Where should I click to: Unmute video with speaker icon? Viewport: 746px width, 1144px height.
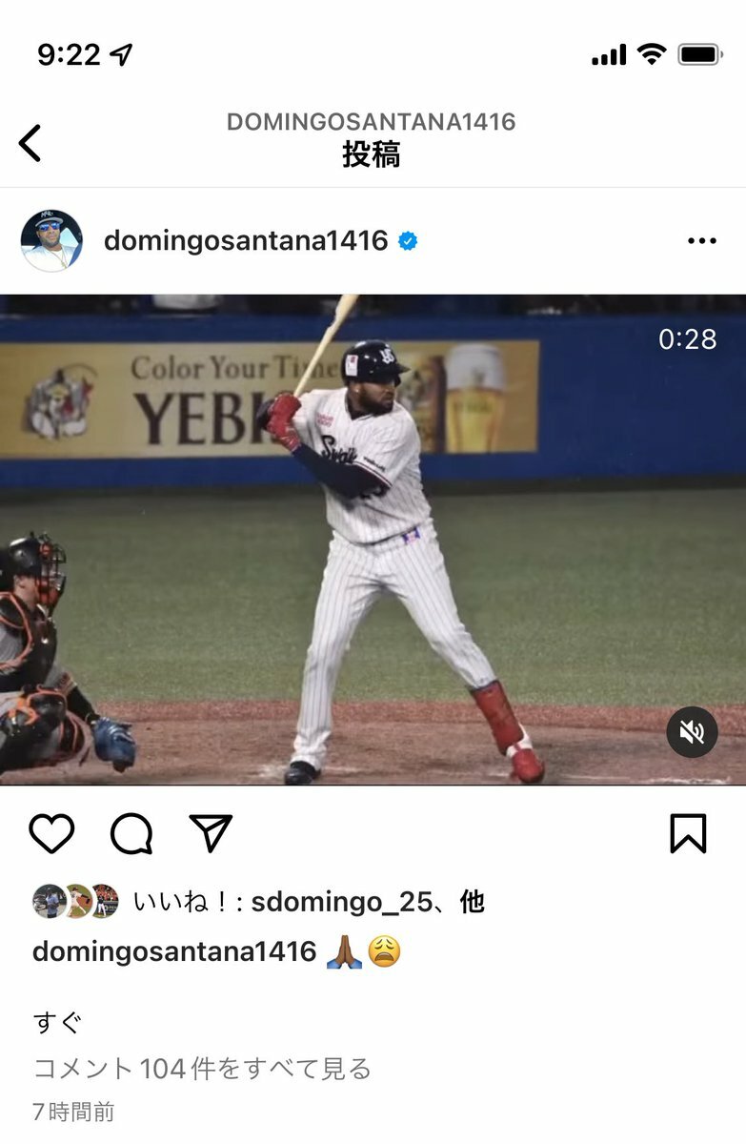coord(692,732)
